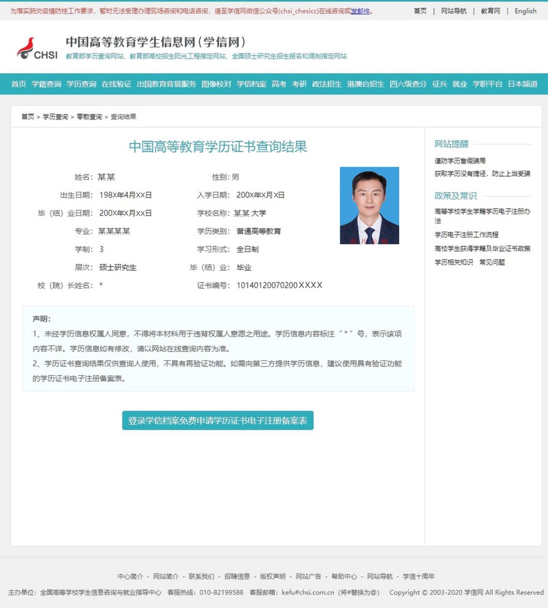The width and height of the screenshot is (548, 608).
Task: Click the graduate ID photo thumbnail
Action: coord(369,206)
